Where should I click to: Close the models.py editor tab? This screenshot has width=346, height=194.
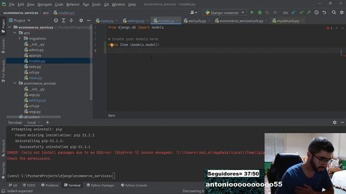coord(178,20)
